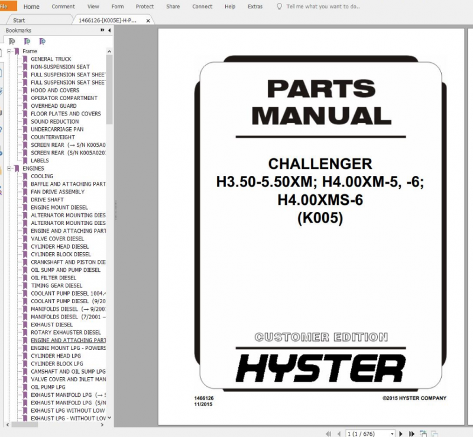Expand all bookmarks with the double-arrow icon
This screenshot has height=437, width=473.
[102, 30]
